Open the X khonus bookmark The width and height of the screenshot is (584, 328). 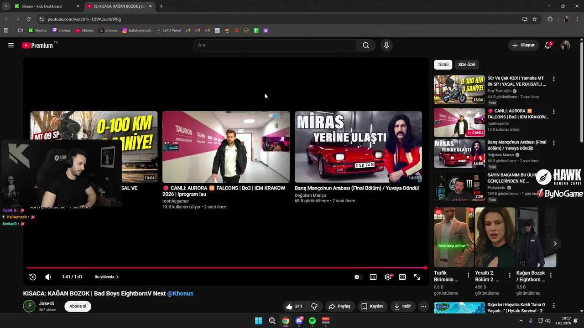click(108, 31)
